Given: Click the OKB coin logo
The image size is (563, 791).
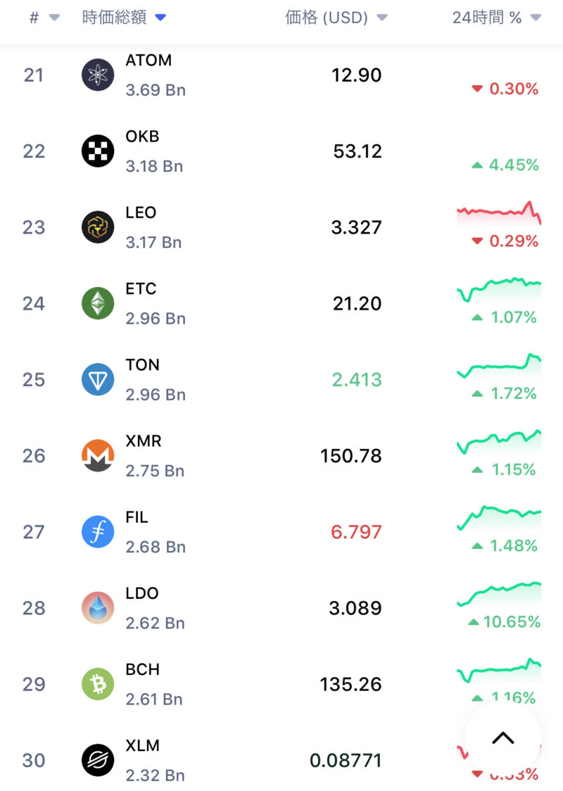Looking at the screenshot, I should (x=98, y=151).
